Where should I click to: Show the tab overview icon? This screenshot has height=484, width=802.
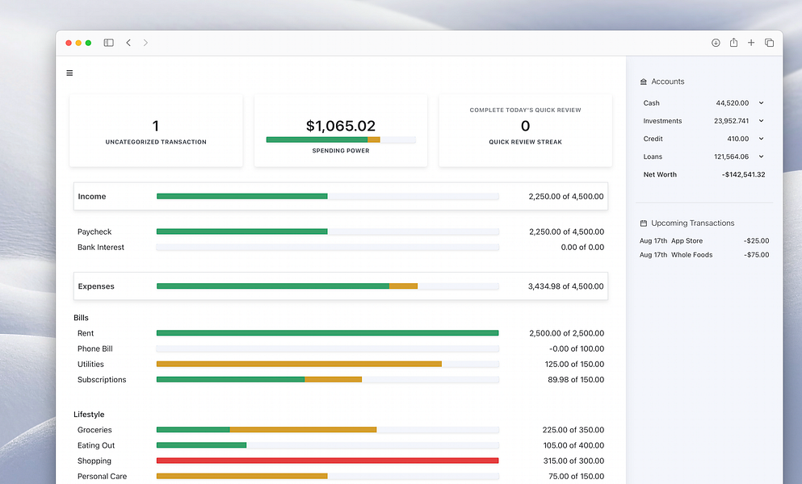pyautogui.click(x=769, y=43)
